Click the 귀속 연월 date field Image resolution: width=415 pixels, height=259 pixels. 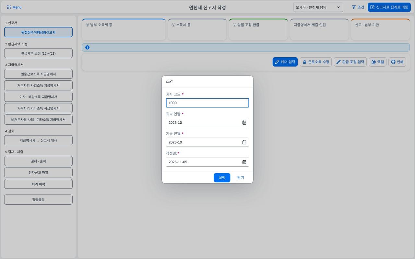pyautogui.click(x=207, y=123)
